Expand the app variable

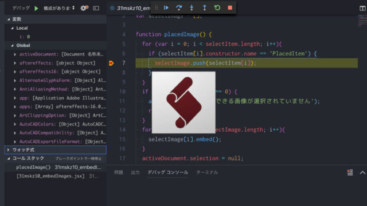[x=15, y=98]
